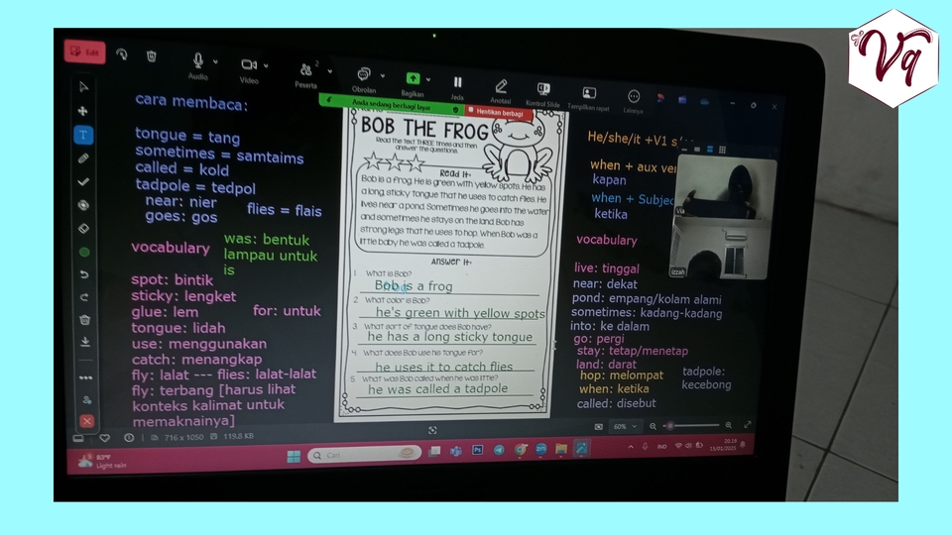Click the zoom out magnifier icon
Image resolution: width=952 pixels, height=535 pixels.
point(653,426)
